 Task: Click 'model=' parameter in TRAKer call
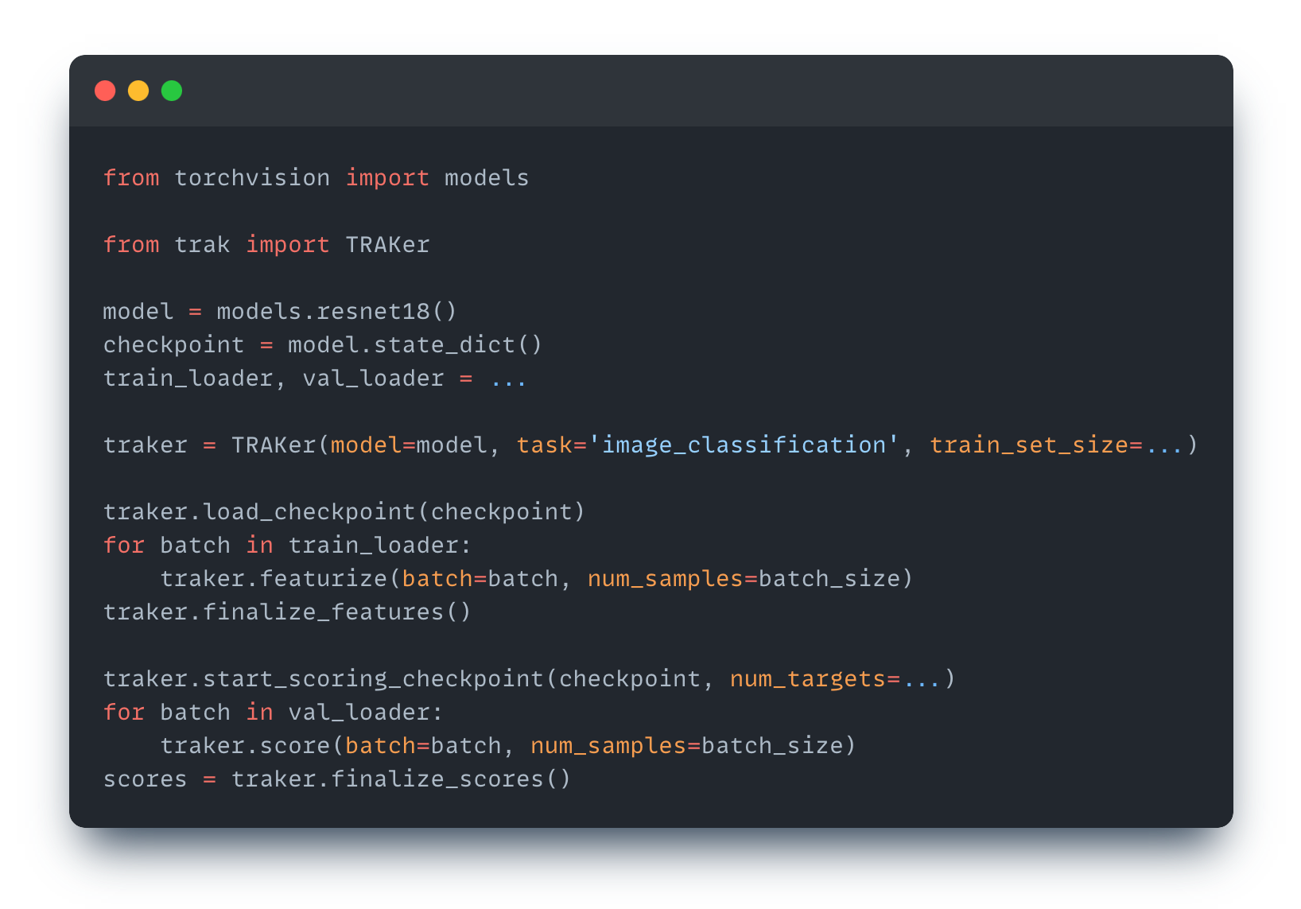tap(373, 445)
